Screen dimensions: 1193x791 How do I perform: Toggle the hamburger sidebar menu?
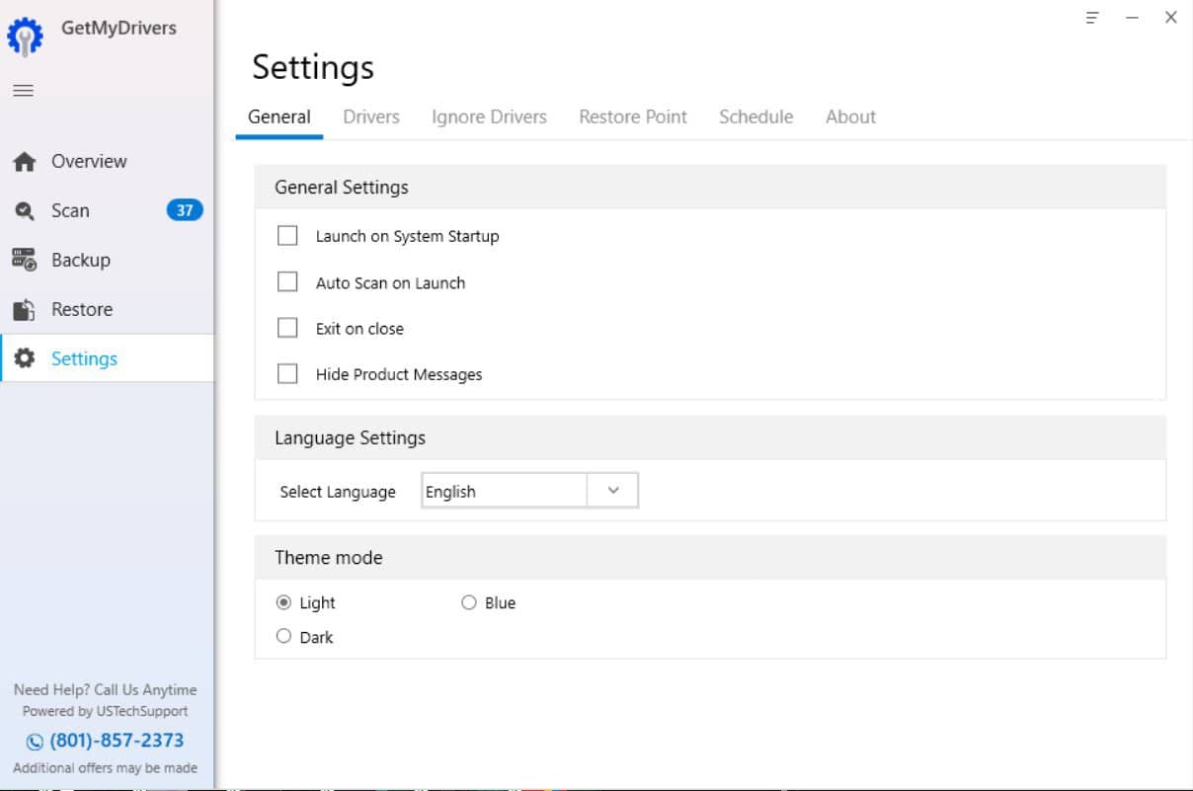23,91
